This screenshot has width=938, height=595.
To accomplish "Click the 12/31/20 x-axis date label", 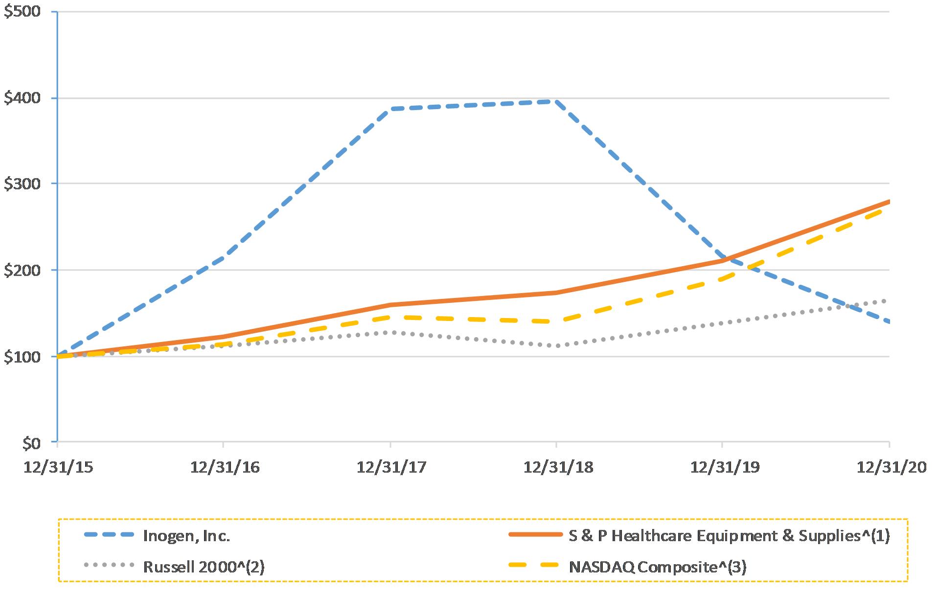I will [891, 468].
